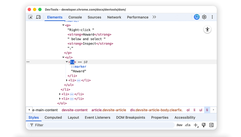Screen dimensions: 241x137
Task: Add a new style rule
Action: tap(196, 125)
